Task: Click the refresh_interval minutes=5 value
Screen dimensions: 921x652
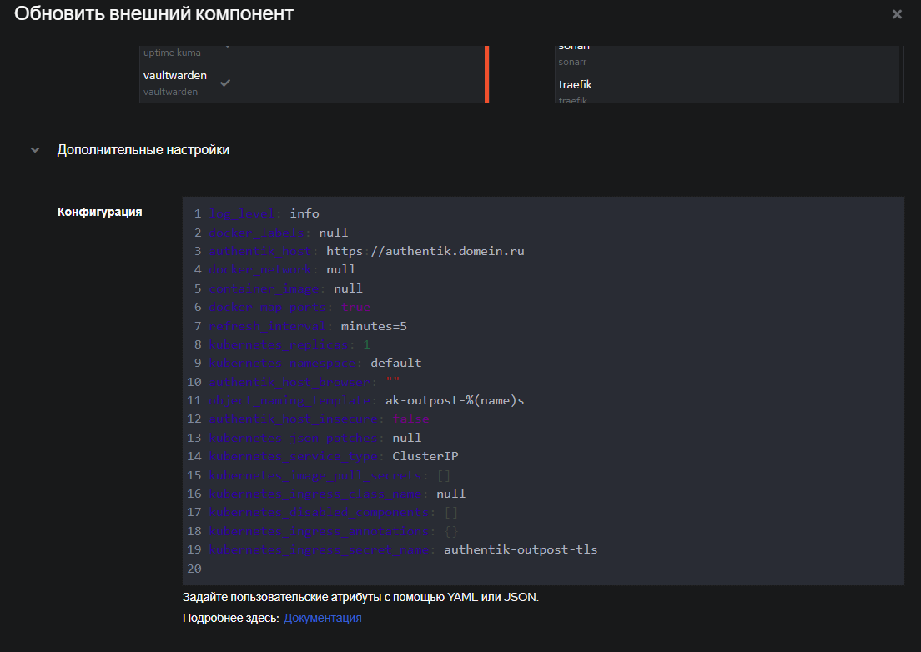Action: click(374, 326)
